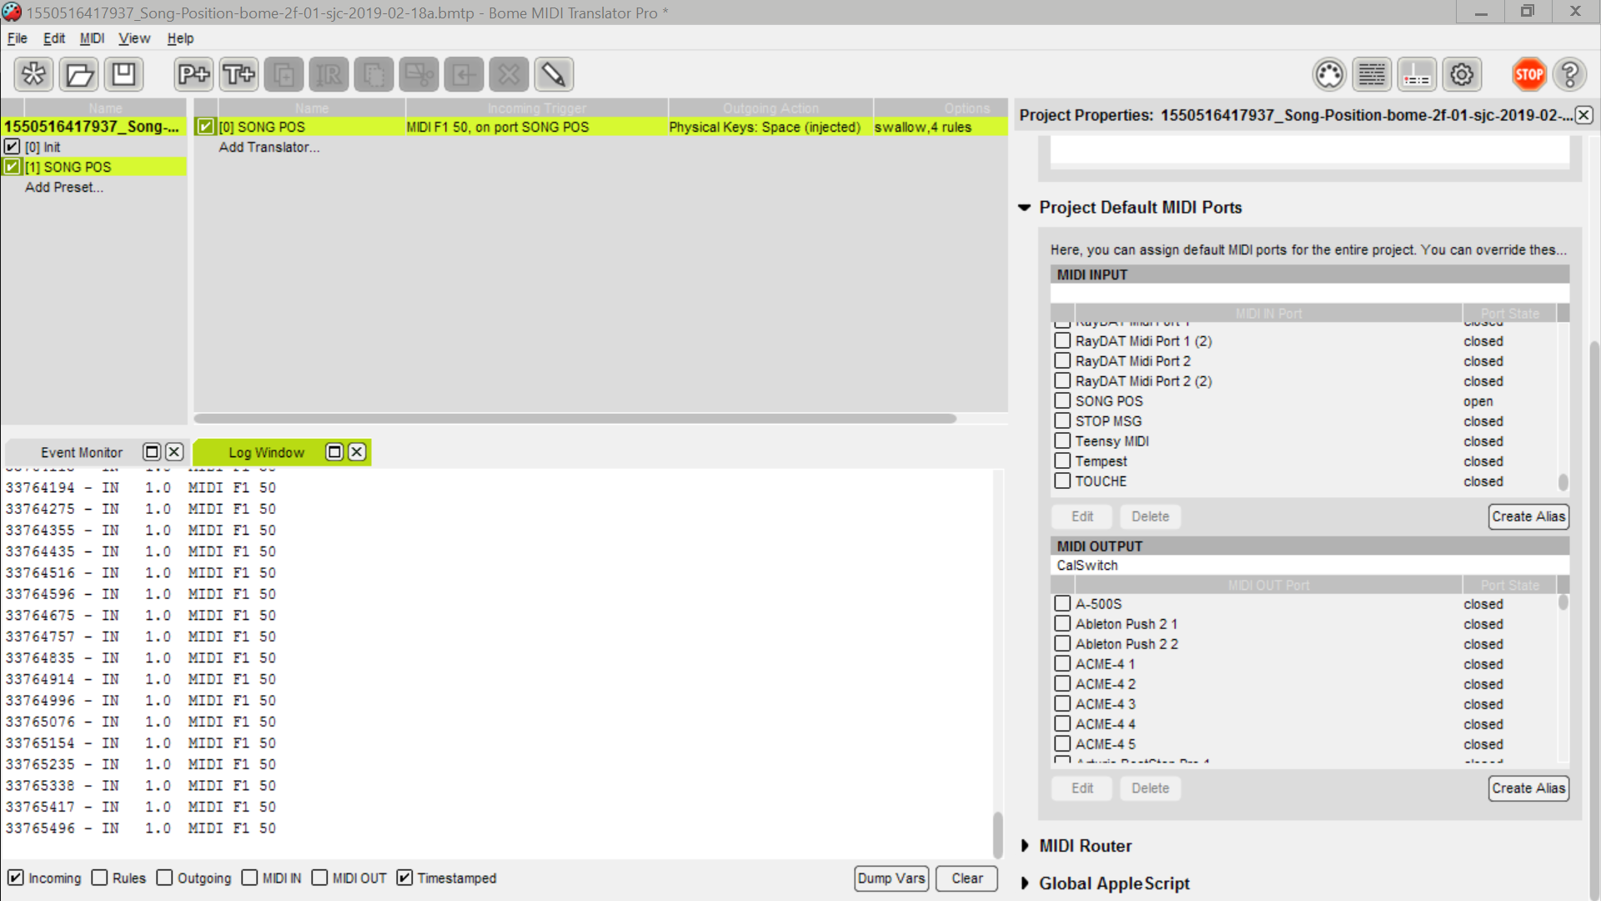
Task: Click the Add Preset P+ toolbar icon
Action: pyautogui.click(x=193, y=75)
